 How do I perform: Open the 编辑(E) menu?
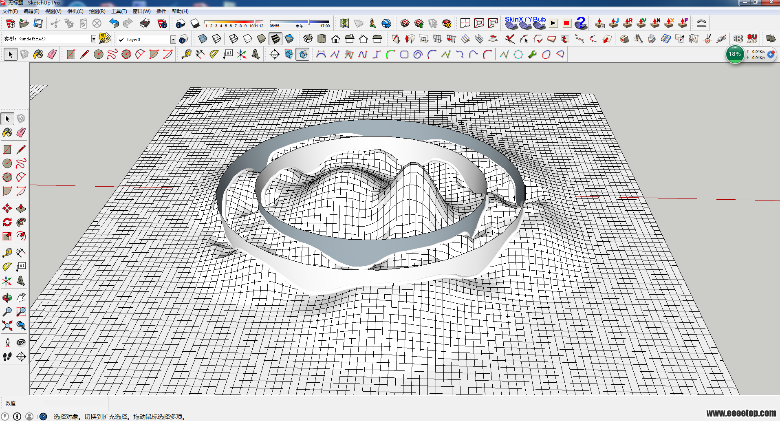click(x=31, y=11)
